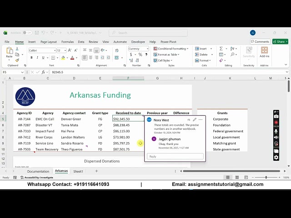Click the Insert cells button

[x=201, y=49]
